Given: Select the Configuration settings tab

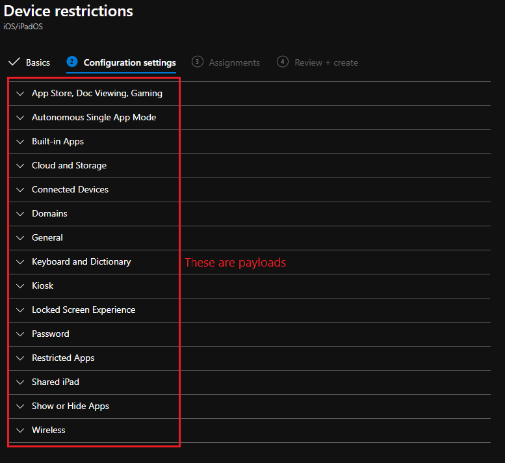Looking at the screenshot, I should tap(129, 62).
